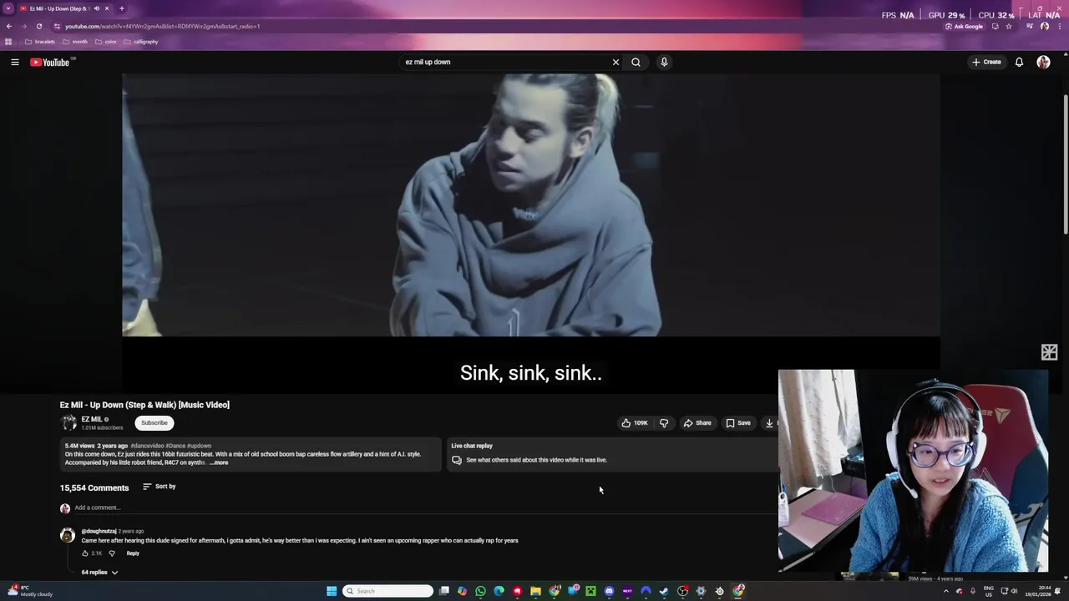
Task: Open the bookmarks apps grid icon
Action: 8,42
